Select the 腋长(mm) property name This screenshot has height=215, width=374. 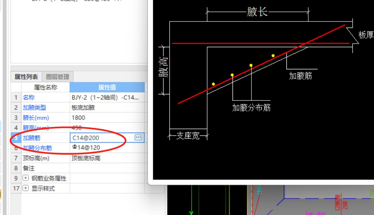pyautogui.click(x=36, y=118)
